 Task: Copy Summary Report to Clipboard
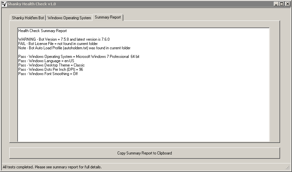[x=145, y=153]
